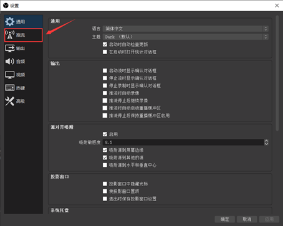Enable 推流时自动录像 checkbox
The height and width of the screenshot is (226, 283).
pos(105,93)
